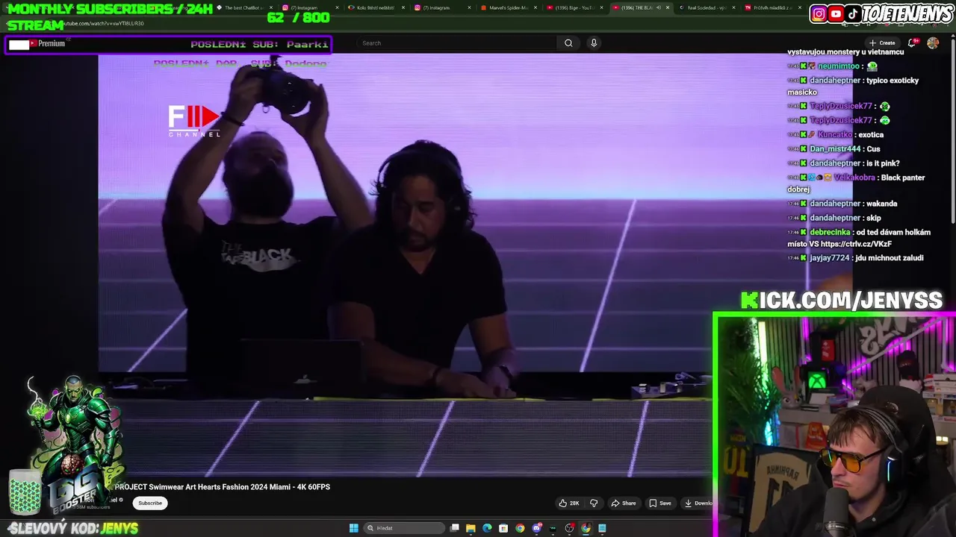Open the Notepad icon on taskbar
Viewport: 956px width, 537px height.
(x=602, y=528)
